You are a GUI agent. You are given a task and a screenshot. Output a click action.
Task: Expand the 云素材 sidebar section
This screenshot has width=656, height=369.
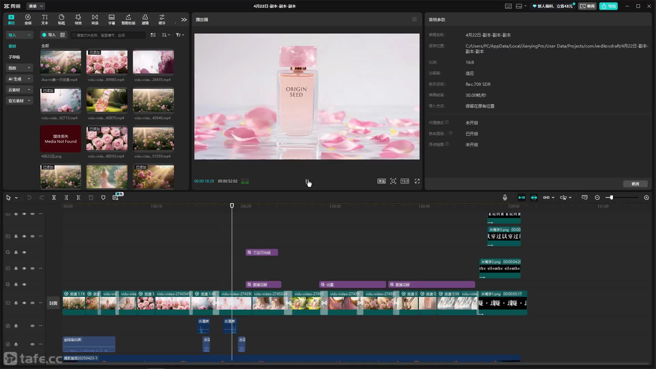point(19,90)
